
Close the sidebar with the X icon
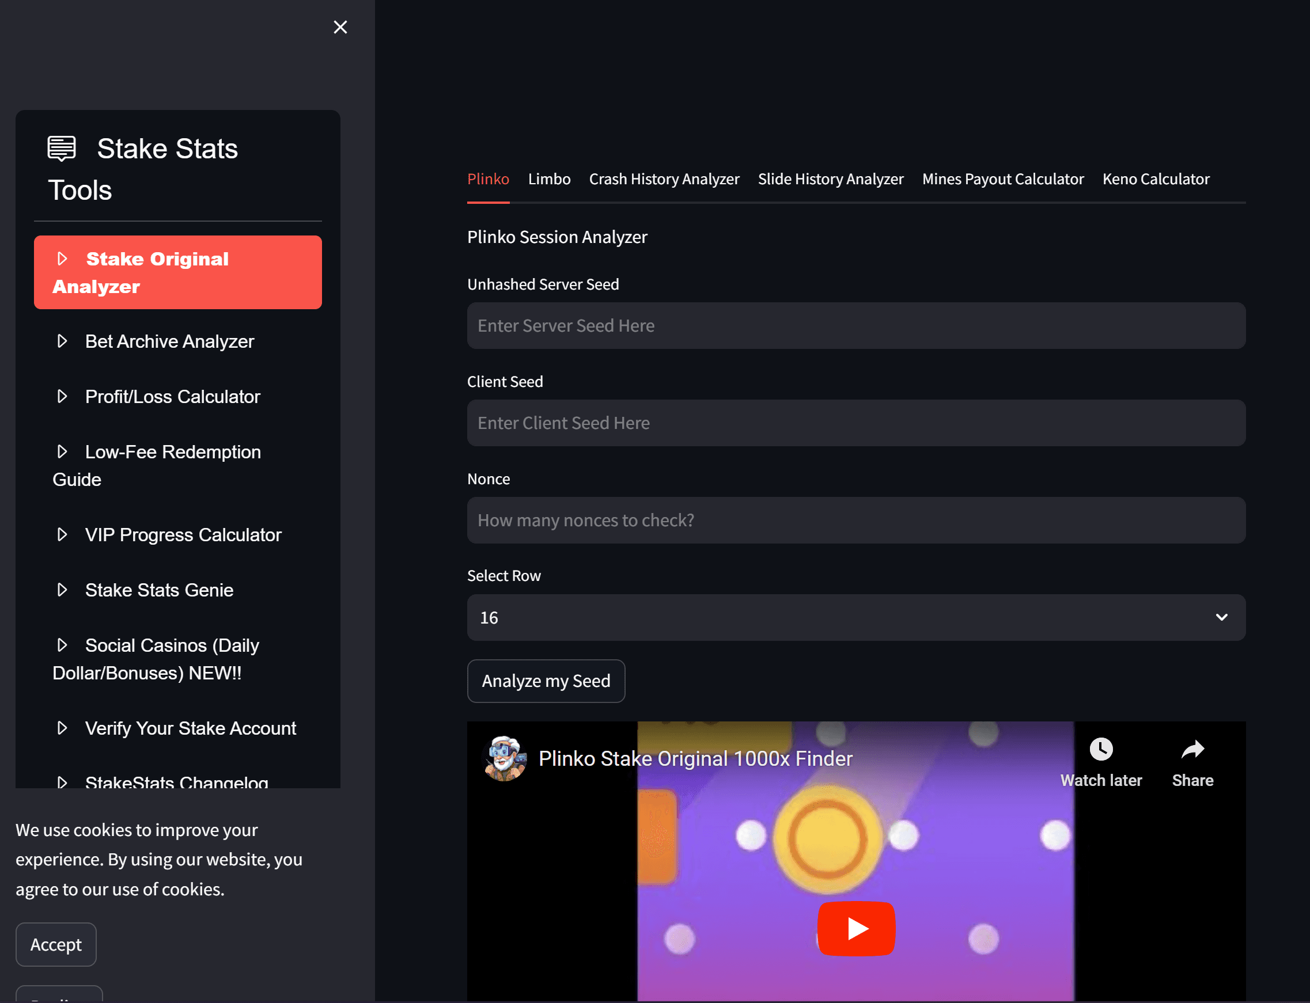(x=340, y=27)
